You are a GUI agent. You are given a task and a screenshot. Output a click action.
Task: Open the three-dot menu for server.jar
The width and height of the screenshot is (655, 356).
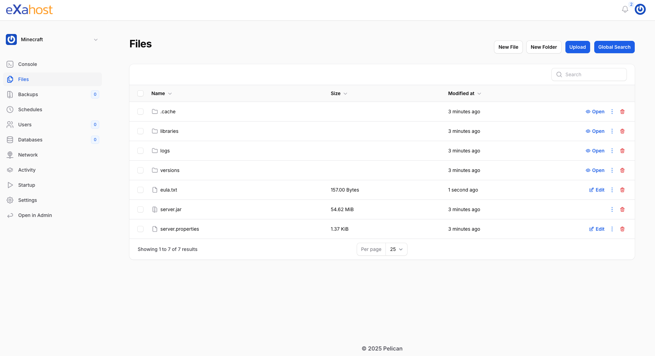pos(612,209)
